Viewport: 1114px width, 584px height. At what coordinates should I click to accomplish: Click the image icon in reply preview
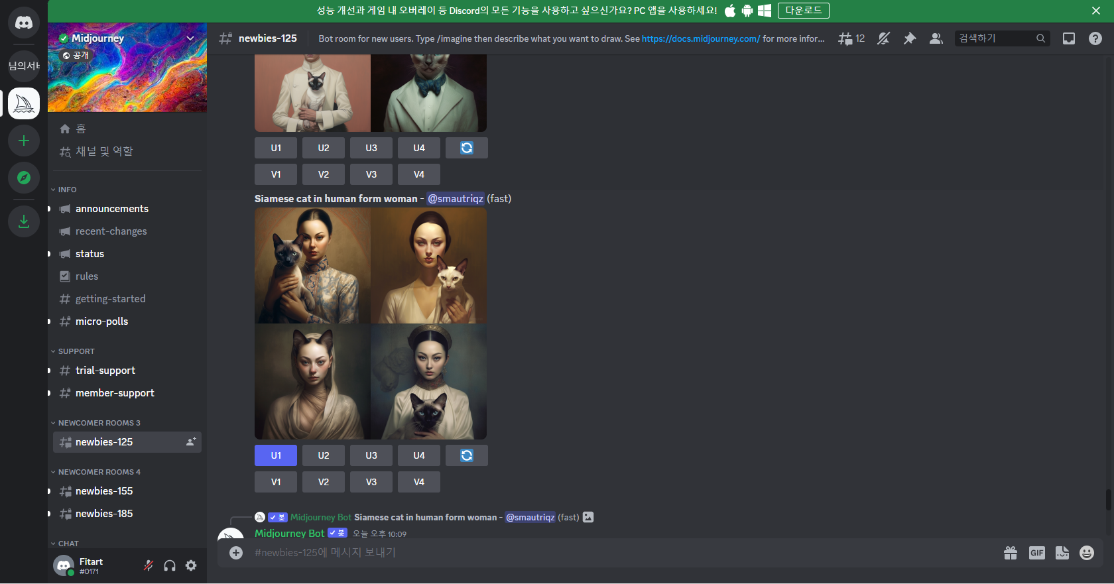(588, 517)
